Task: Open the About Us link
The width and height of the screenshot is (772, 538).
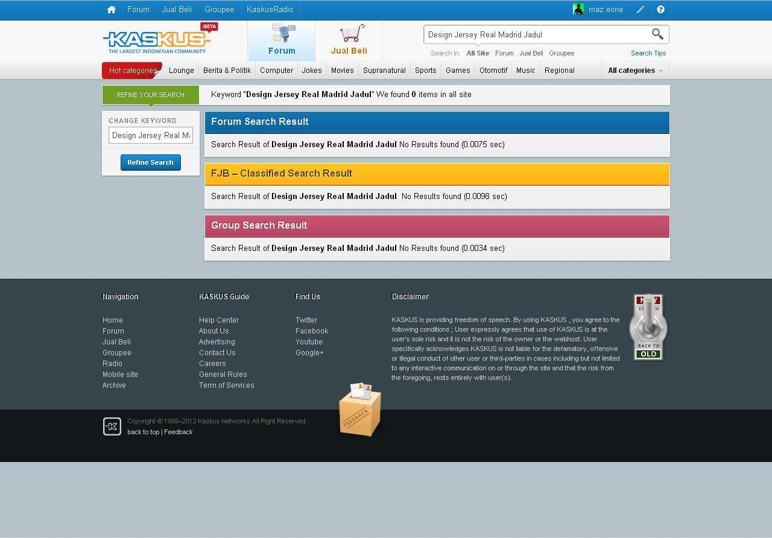Action: 214,331
